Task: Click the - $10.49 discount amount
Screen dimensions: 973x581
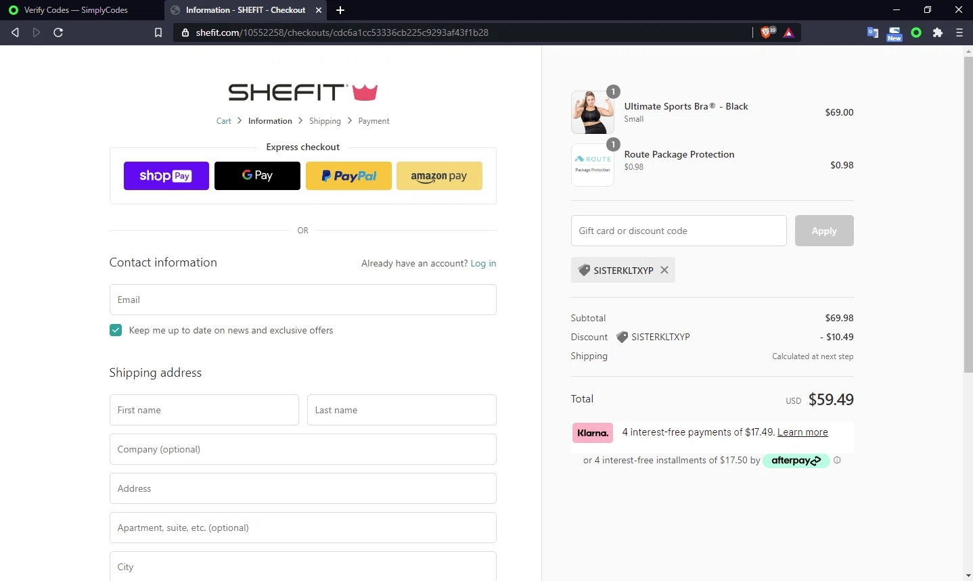Action: pos(836,337)
